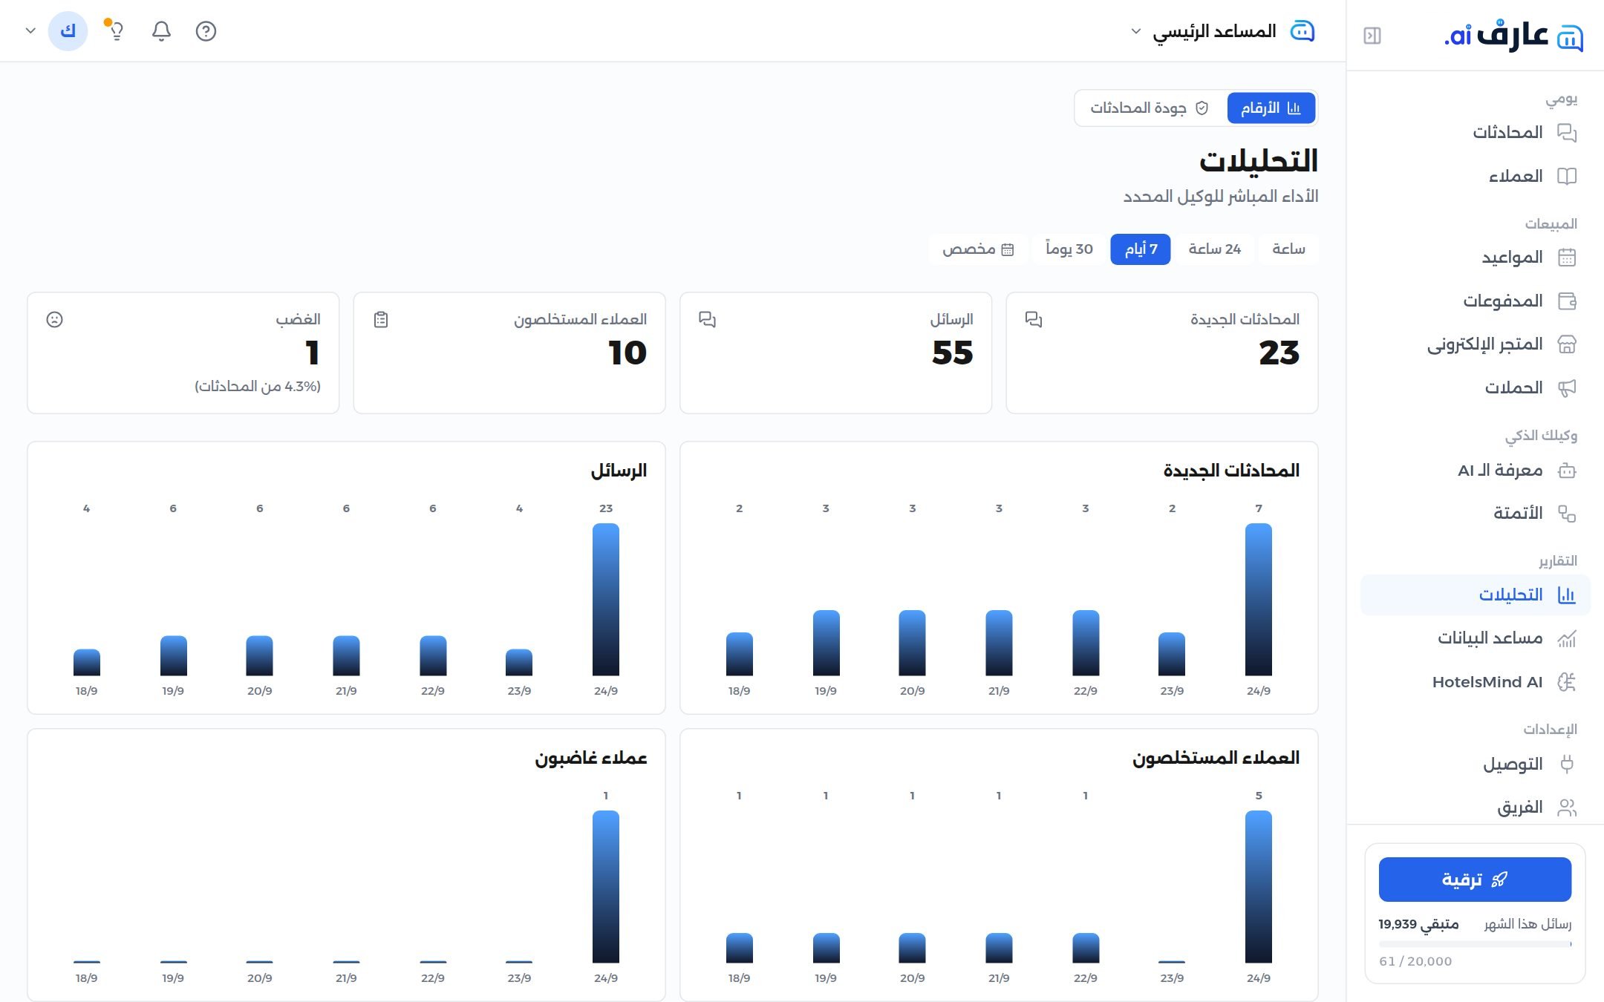Collapse the sidebar with the panel icon

1372,36
